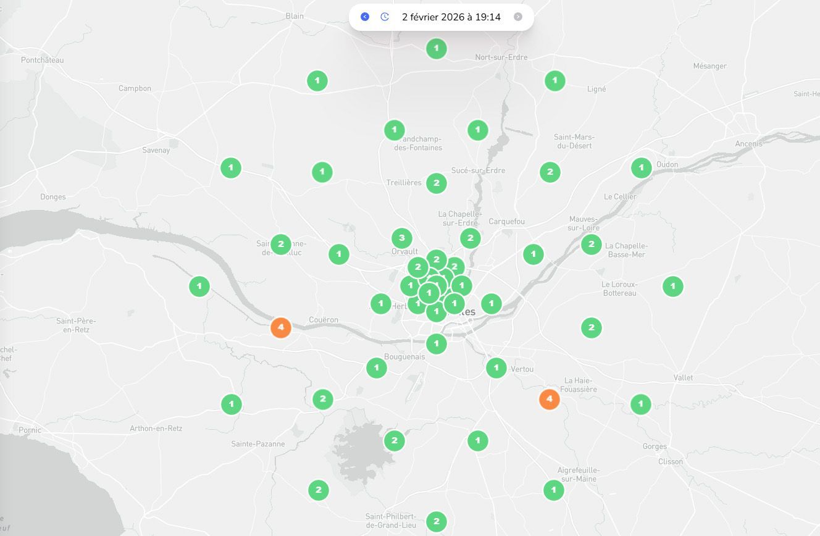Image resolution: width=820 pixels, height=536 pixels.
Task: Click the Sucé-sur-Erdre town label
Action: coord(478,170)
